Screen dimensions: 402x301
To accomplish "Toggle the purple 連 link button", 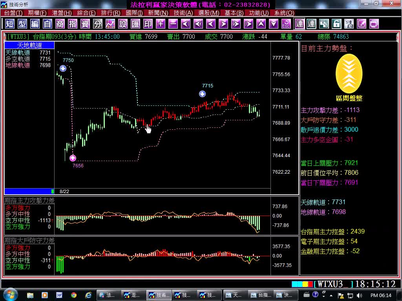I will point(300,24).
